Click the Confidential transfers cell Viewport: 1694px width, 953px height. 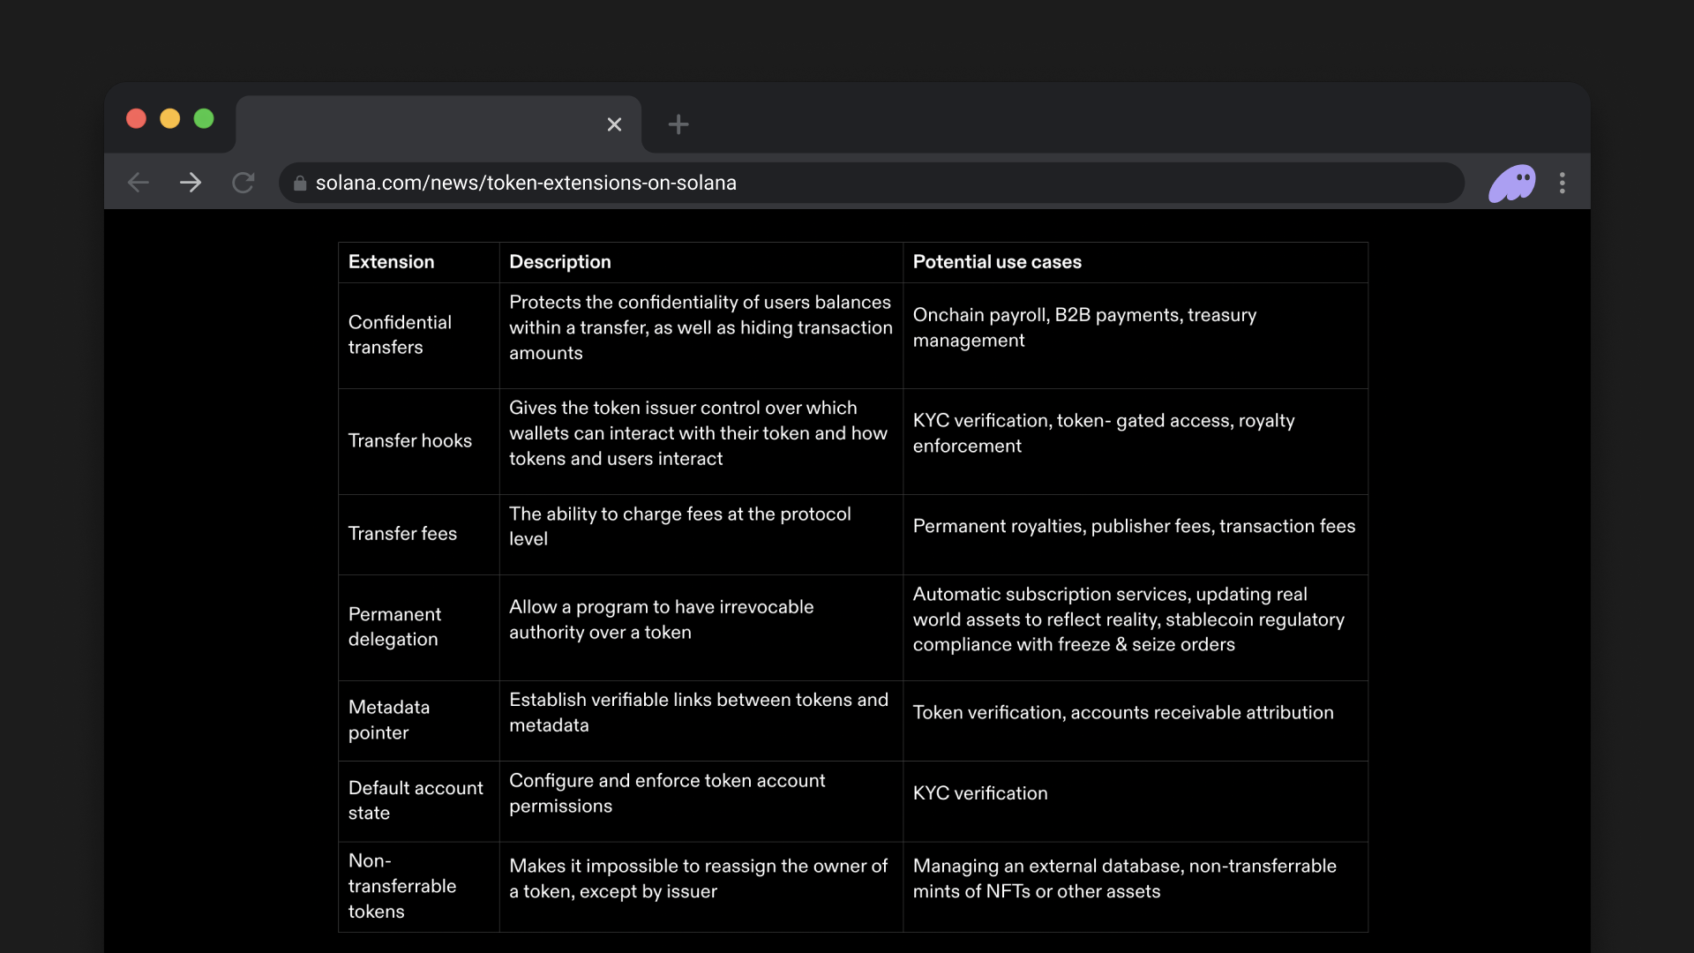[400, 334]
